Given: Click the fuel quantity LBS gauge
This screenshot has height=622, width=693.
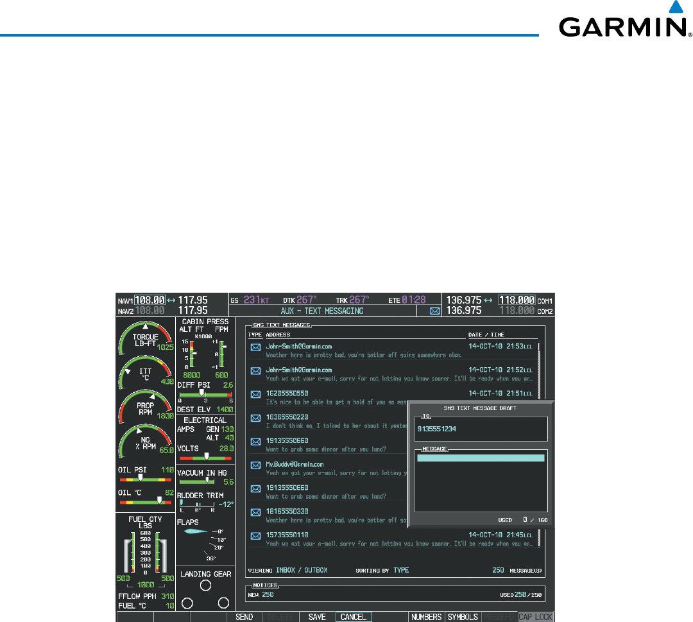Looking at the screenshot, I should click(146, 553).
